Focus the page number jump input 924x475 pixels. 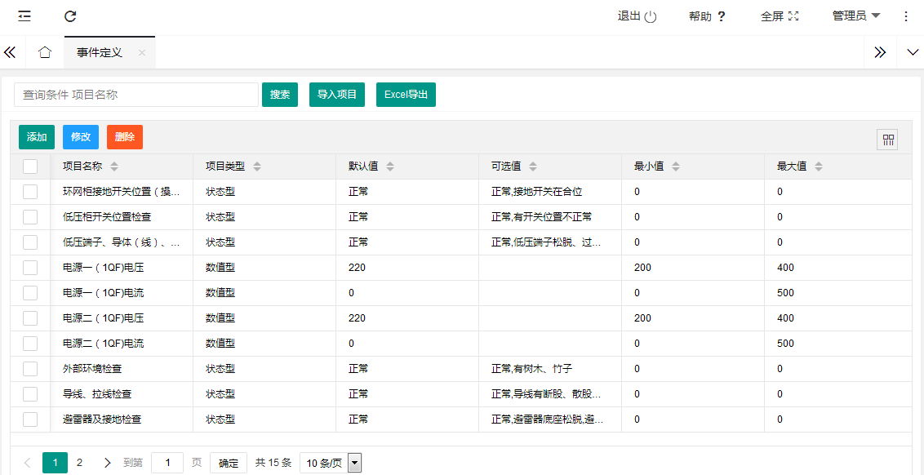pyautogui.click(x=167, y=464)
